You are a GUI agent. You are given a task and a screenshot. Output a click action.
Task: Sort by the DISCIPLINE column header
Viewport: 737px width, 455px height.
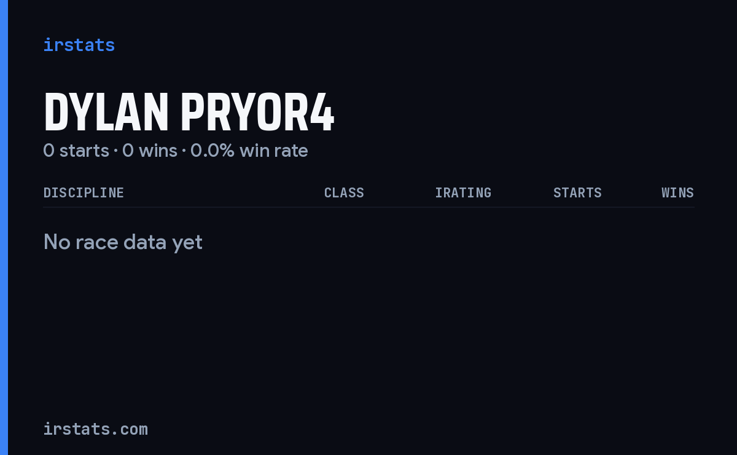pyautogui.click(x=84, y=192)
